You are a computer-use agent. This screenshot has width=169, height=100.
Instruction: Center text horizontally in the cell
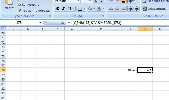(117, 8)
